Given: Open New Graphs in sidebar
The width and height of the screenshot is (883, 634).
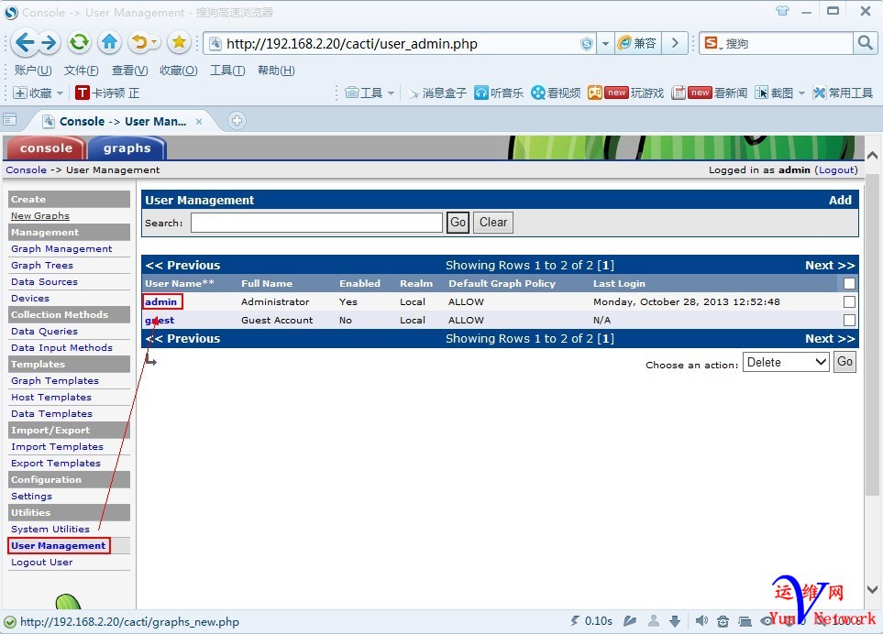Looking at the screenshot, I should pyautogui.click(x=40, y=216).
